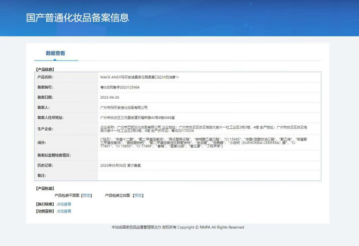
Task: Click the 产品名称: label
Action: click(x=45, y=77)
